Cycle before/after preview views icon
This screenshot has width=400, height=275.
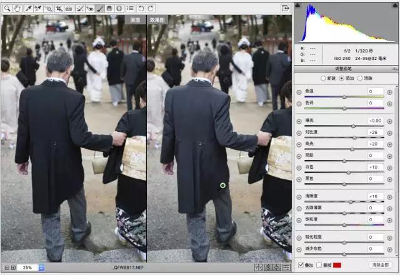[x=259, y=267]
